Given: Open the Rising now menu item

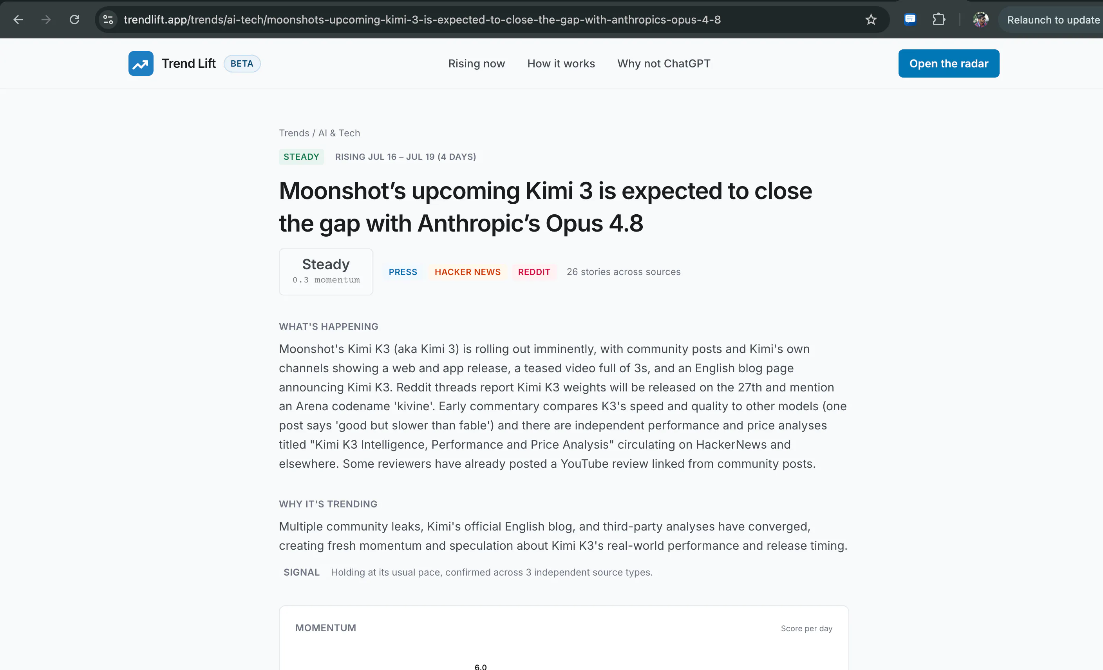Looking at the screenshot, I should click(x=476, y=63).
